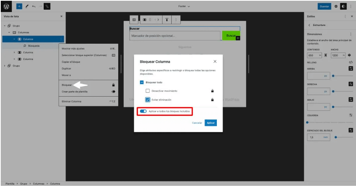Click the icon next to the Ancho width field

(349, 55)
